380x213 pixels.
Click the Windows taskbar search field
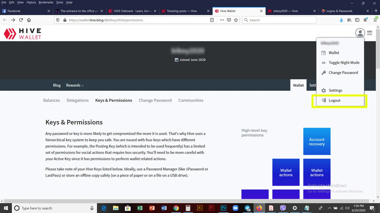point(55,208)
